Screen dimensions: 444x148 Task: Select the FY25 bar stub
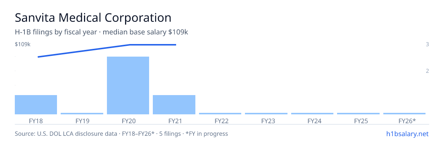pyautogui.click(x=358, y=114)
